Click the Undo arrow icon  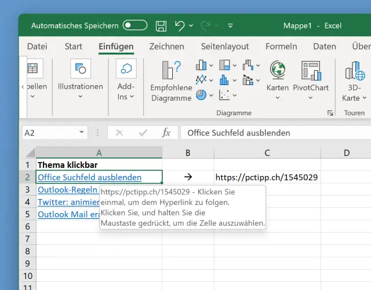179,25
